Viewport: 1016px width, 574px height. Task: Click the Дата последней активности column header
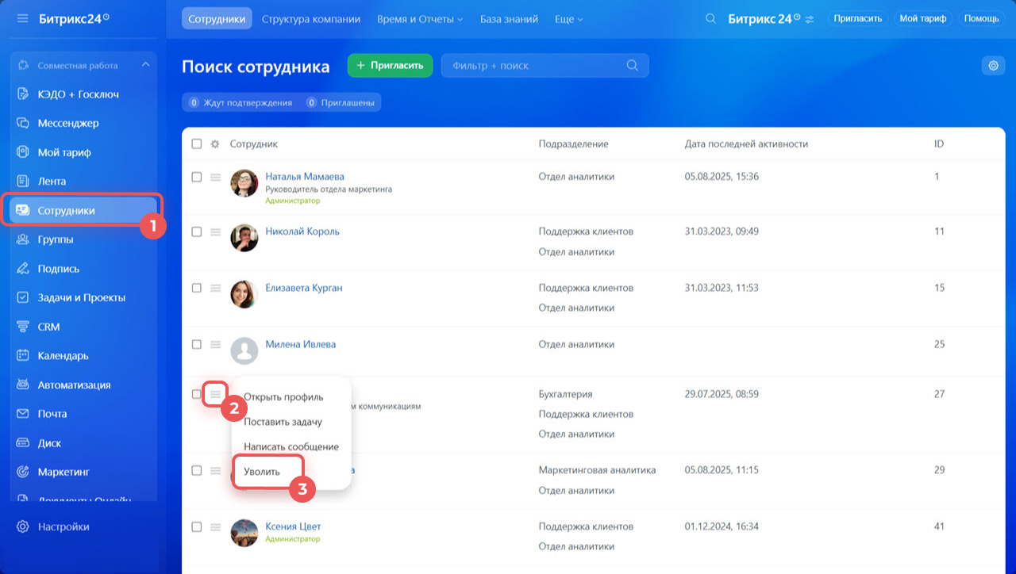746,144
